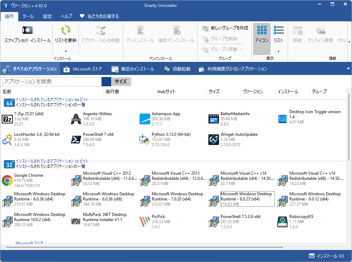Toggle the サイズ search filter button
This screenshot has width=352, height=262.
[x=120, y=81]
